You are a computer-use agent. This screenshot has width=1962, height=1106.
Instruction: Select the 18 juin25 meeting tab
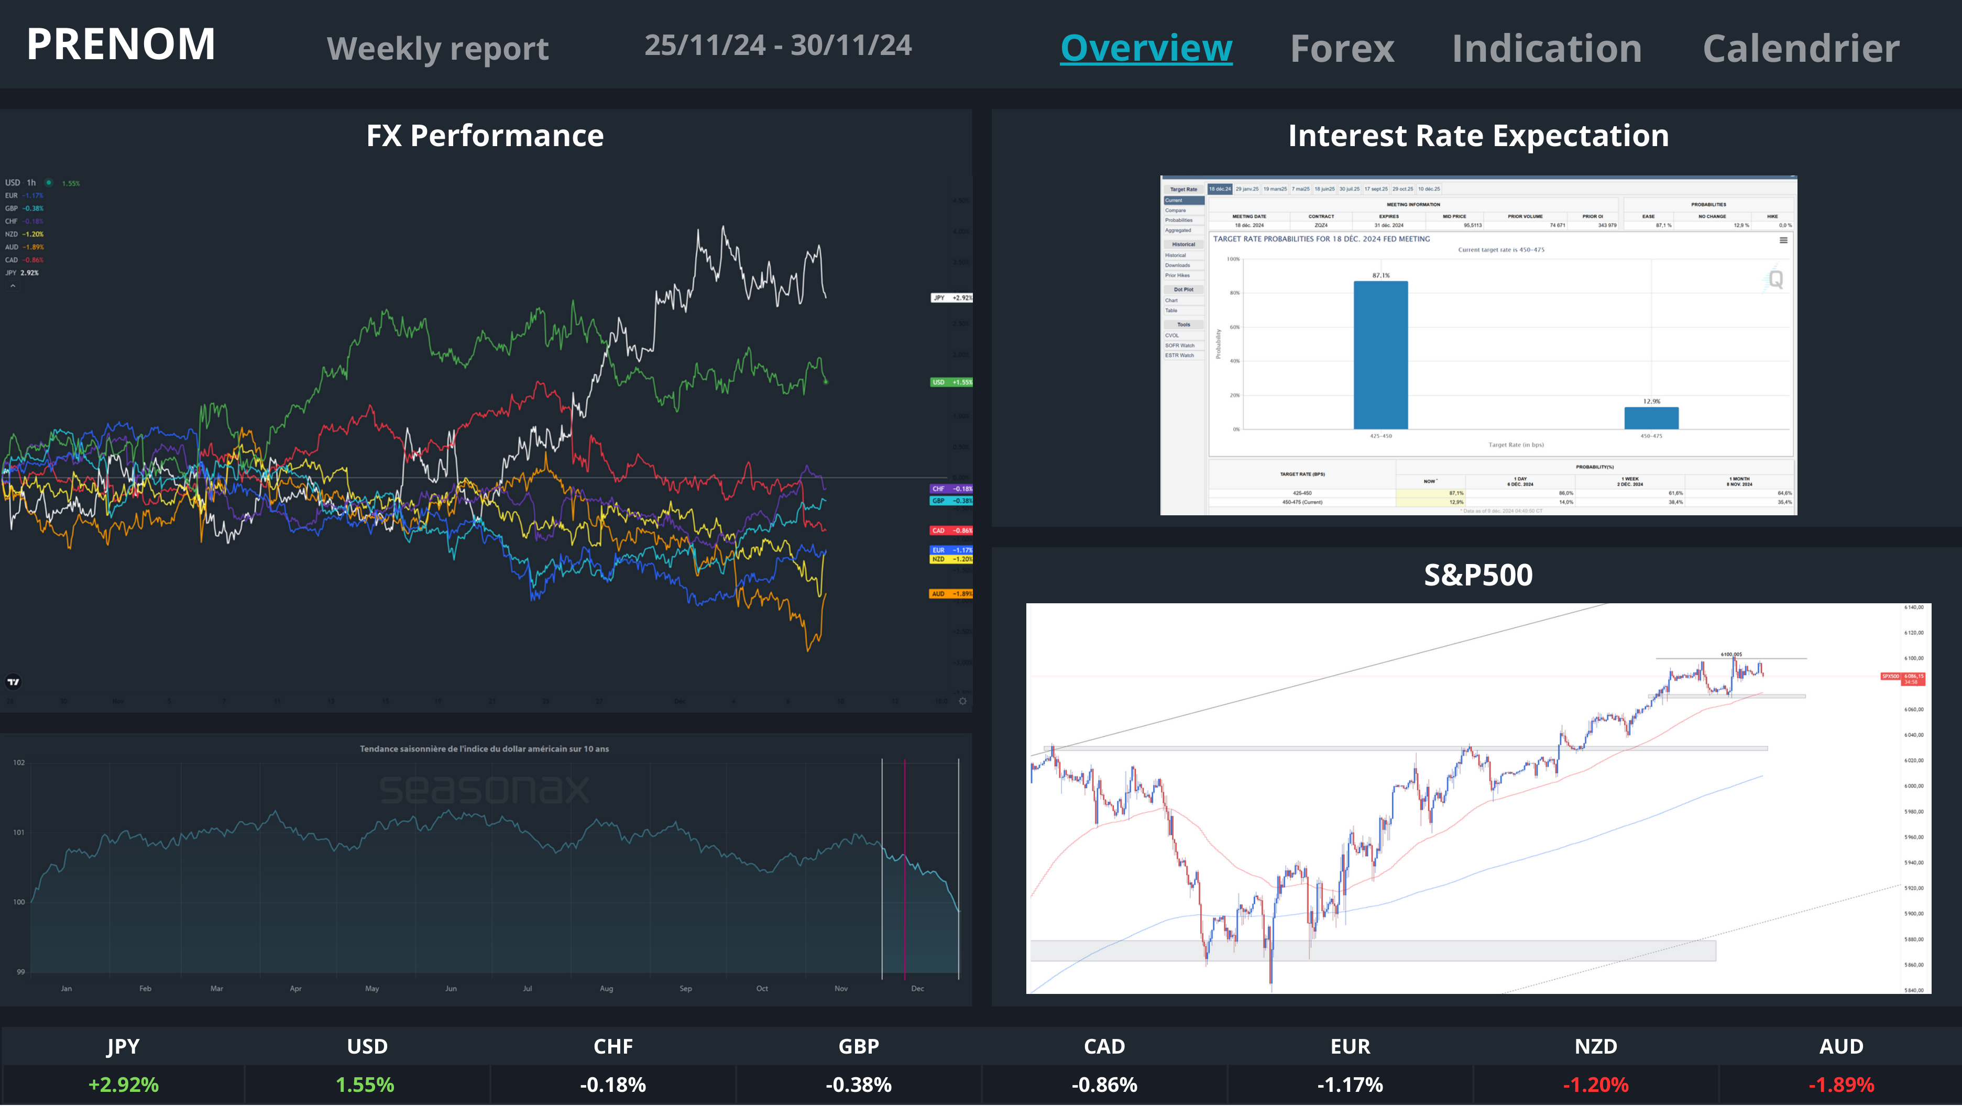pos(1324,189)
